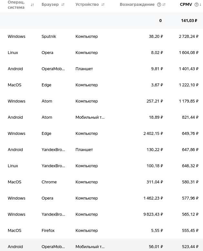The image size is (203, 251).
Task: Click the 2 402,15 ₽ reward value
Action: click(153, 134)
